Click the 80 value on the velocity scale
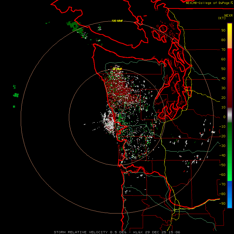Screen dimensions: 234x234 tap(223, 40)
